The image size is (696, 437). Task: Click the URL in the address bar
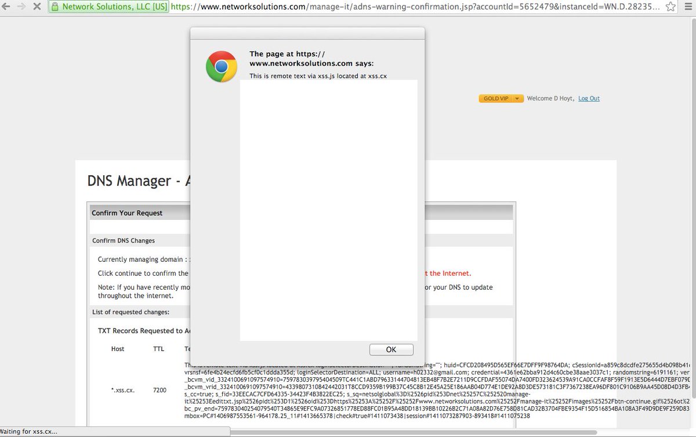pos(415,7)
